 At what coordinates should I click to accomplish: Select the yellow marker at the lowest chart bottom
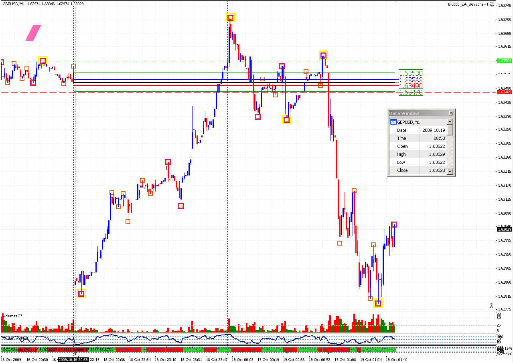(378, 303)
